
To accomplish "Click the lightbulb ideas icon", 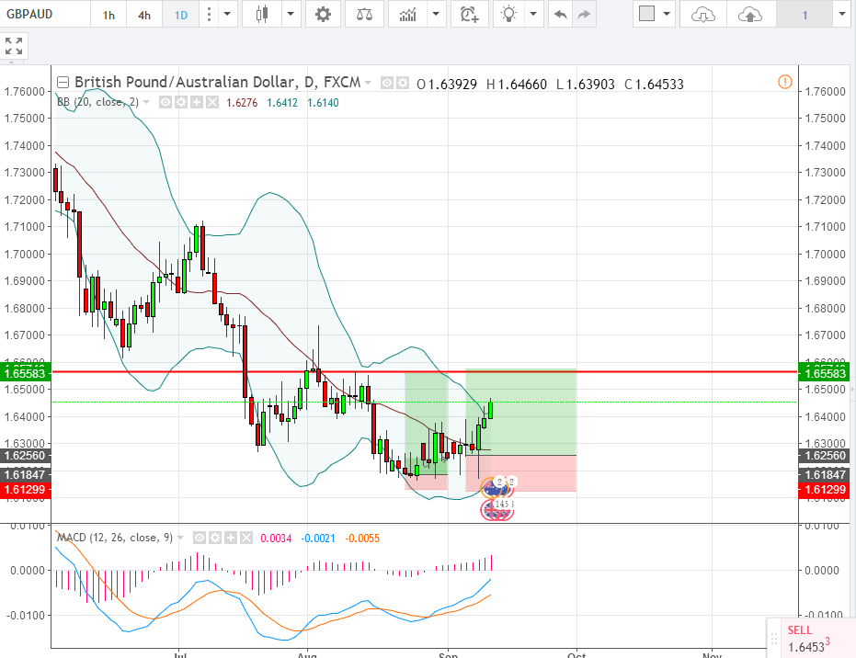I will (x=508, y=14).
